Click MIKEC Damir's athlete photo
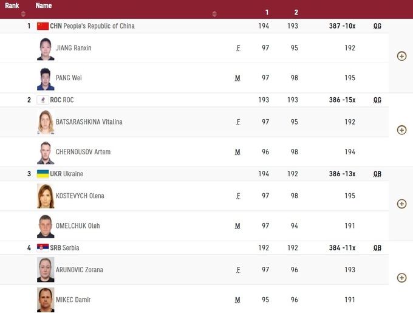 [46, 300]
